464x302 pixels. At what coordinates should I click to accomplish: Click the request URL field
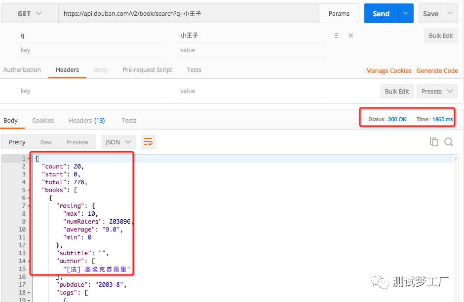pyautogui.click(x=189, y=14)
